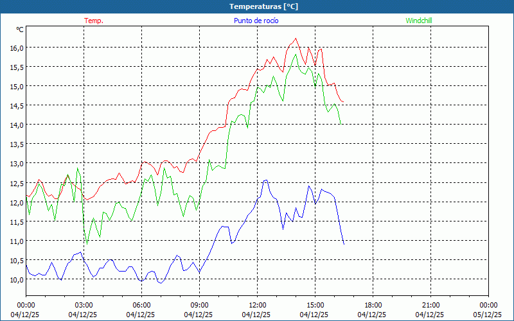Image resolution: width=514 pixels, height=321 pixels.
Task: Click the end of the red temperature line
Action: click(343, 102)
